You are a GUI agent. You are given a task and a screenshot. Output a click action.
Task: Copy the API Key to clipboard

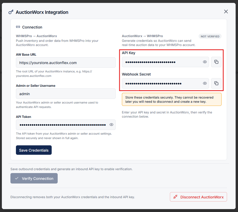(x=216, y=62)
